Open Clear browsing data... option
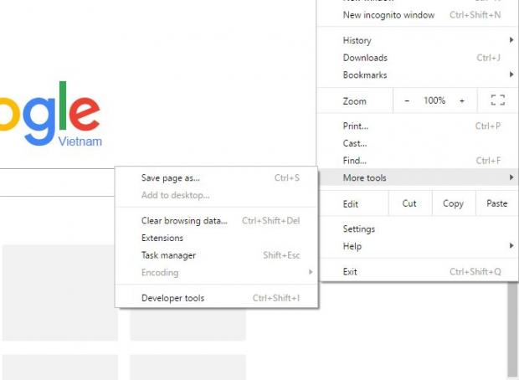This screenshot has width=519, height=380. (x=184, y=221)
